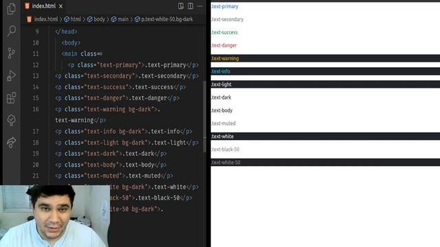Click the text-success code on line 14
The image size is (440, 247).
pyautogui.click(x=120, y=87)
